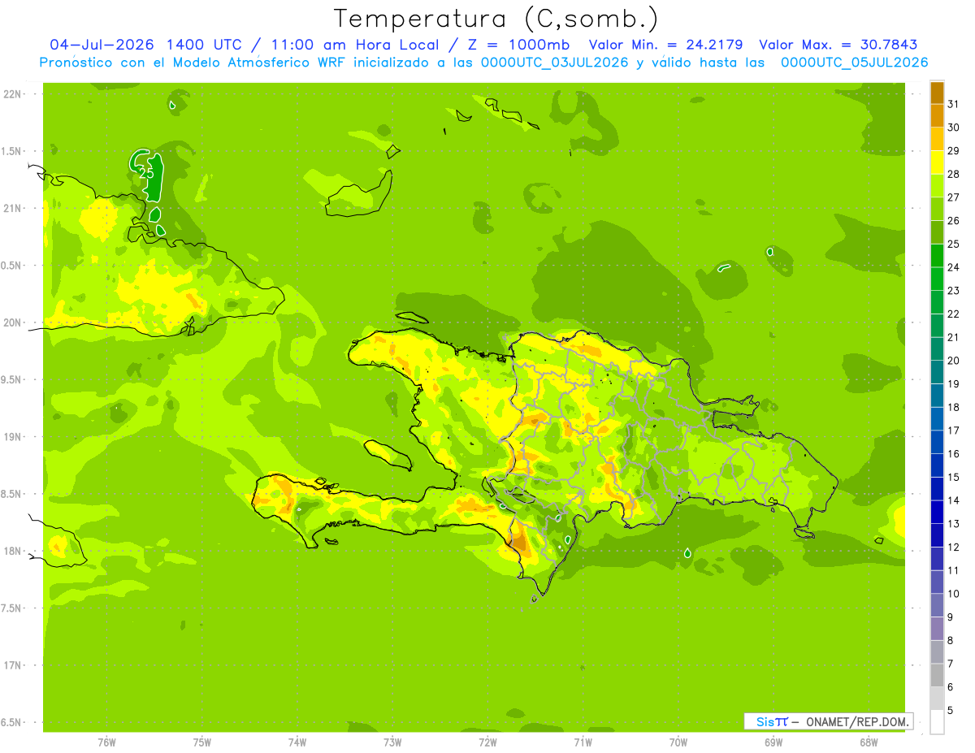975x753 pixels.
Task: Click the "1.5N" latitude axis label
Action: point(12,151)
